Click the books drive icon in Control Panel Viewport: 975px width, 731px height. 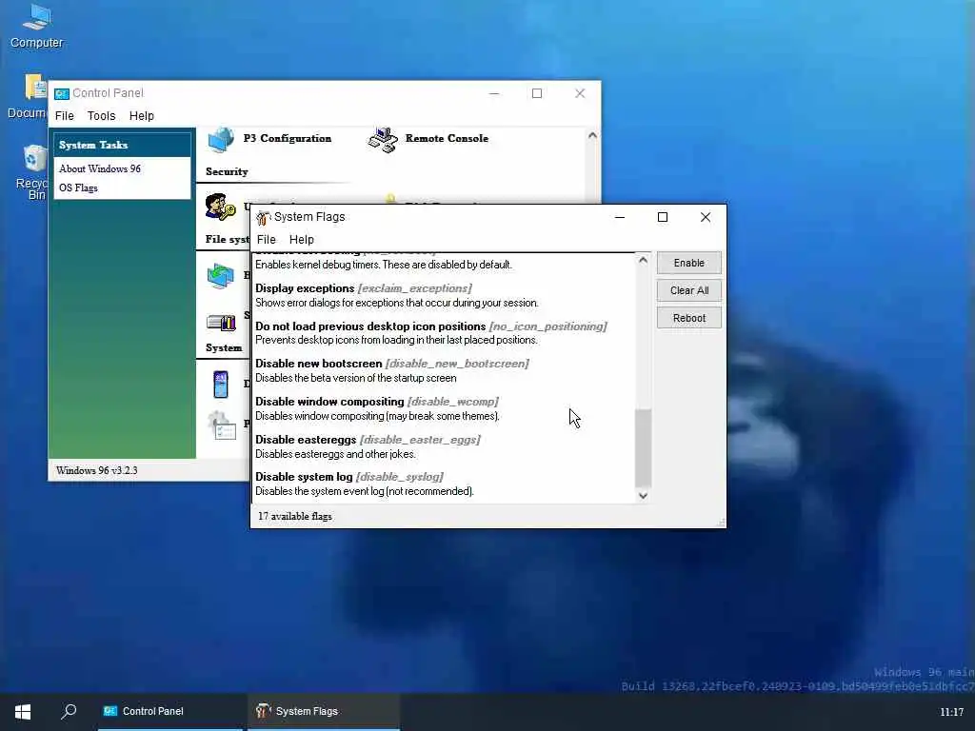coord(221,322)
